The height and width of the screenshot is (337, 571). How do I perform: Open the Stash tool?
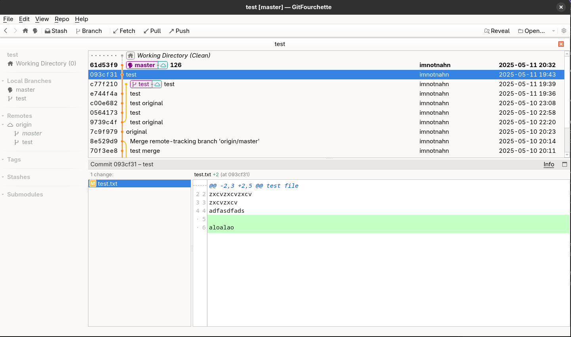[56, 31]
